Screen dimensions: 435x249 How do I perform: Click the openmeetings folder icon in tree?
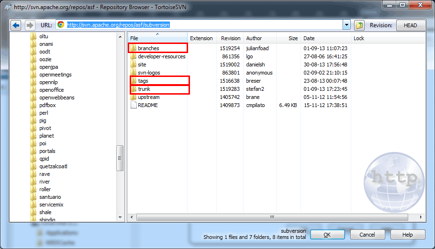coord(33,75)
